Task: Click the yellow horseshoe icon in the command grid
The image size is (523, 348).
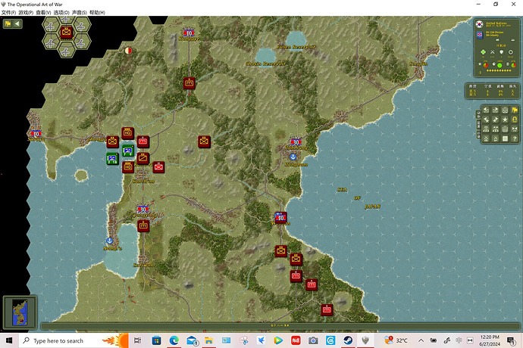Action: click(x=515, y=120)
